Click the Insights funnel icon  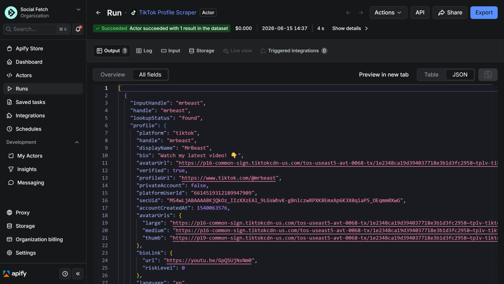[11, 169]
